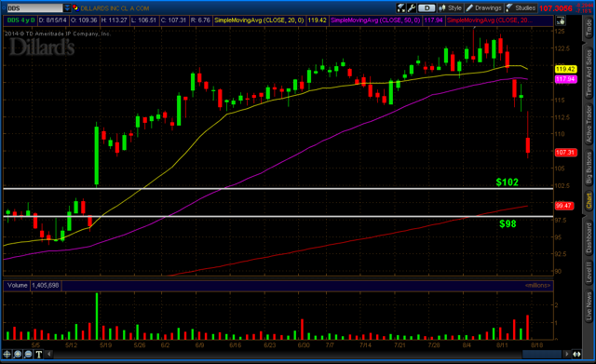
Task: Select the text note T tool
Action: (39, 354)
